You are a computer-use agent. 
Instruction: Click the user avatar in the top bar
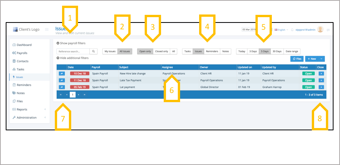pos(320,29)
